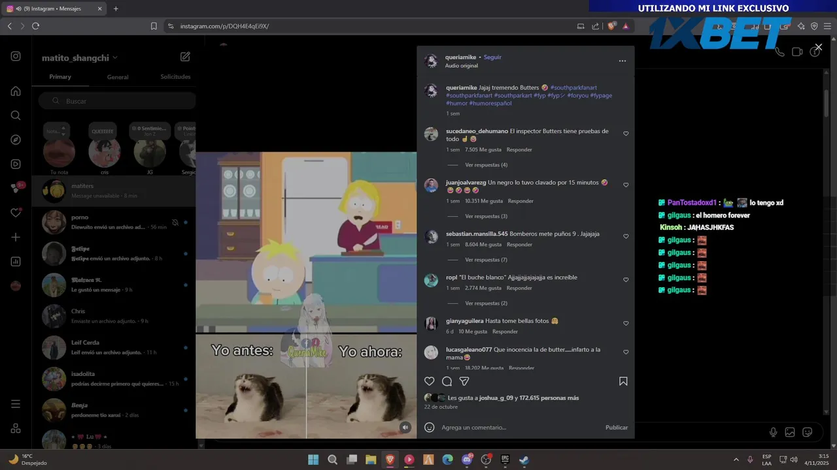Expand replies (4) on sucedaneo_dehumano comment
The image size is (837, 470).
click(486, 165)
